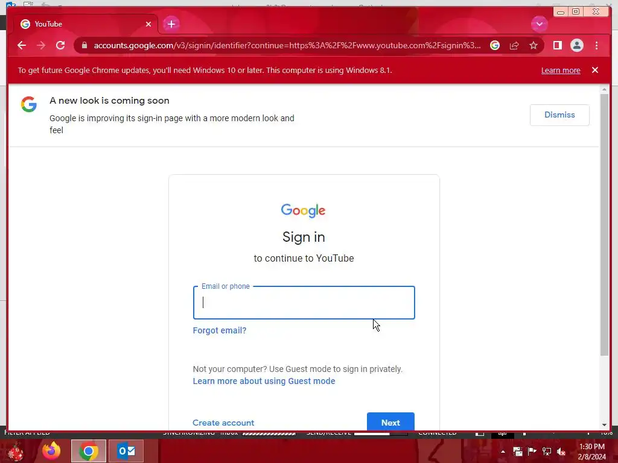Click the Google G logo in notice banner

point(29,104)
